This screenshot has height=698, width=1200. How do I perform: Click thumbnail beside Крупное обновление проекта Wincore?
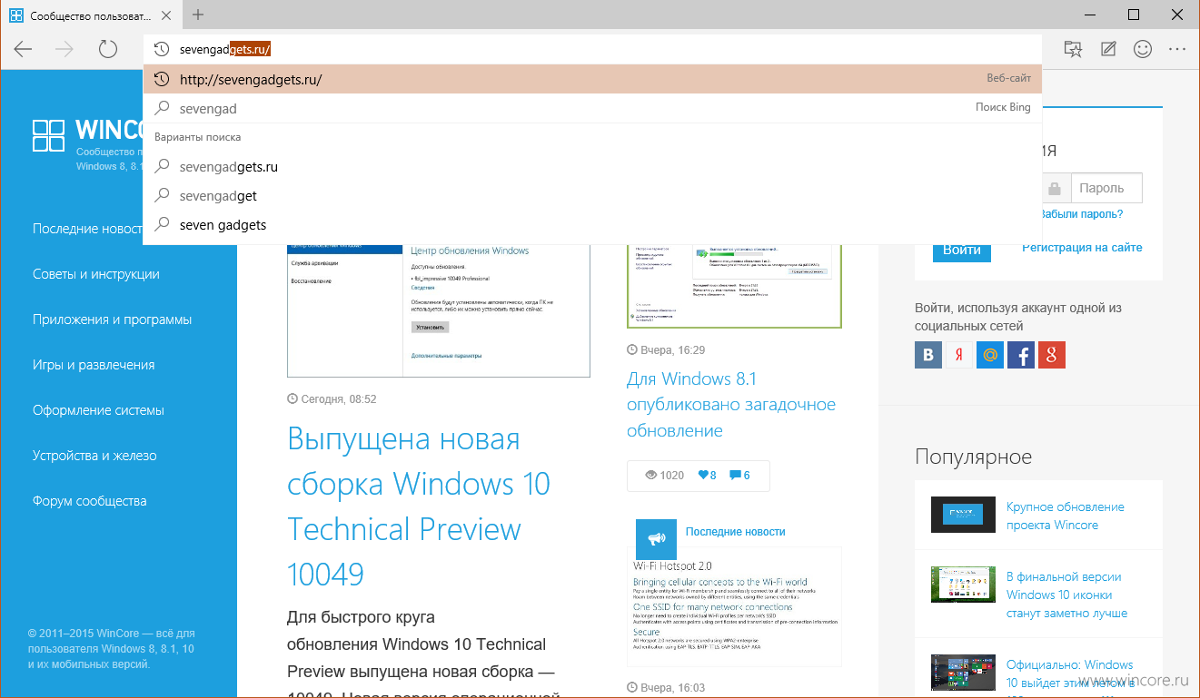pos(964,515)
